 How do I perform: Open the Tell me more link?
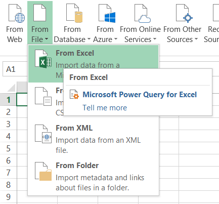(105, 108)
